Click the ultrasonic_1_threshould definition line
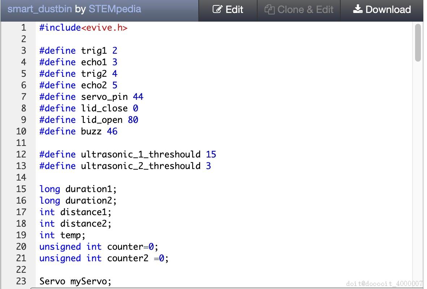427x289 pixels. [x=128, y=155]
